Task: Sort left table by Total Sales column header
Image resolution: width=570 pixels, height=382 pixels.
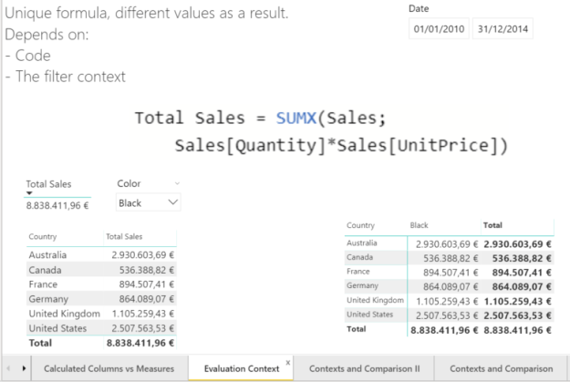Action: coord(124,236)
